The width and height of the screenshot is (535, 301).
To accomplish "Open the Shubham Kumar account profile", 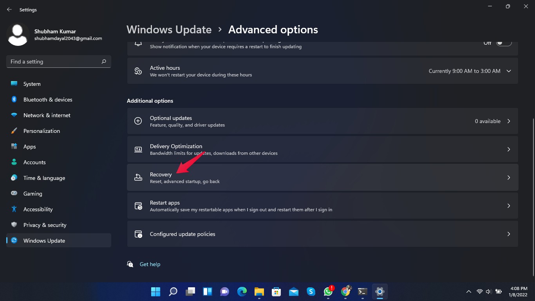I will (55, 34).
